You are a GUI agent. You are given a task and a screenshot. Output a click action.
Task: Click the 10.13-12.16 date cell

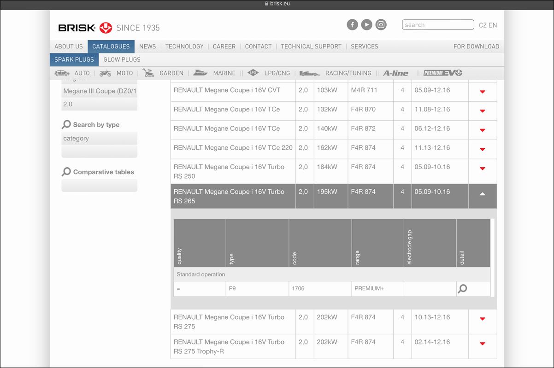pyautogui.click(x=440, y=321)
